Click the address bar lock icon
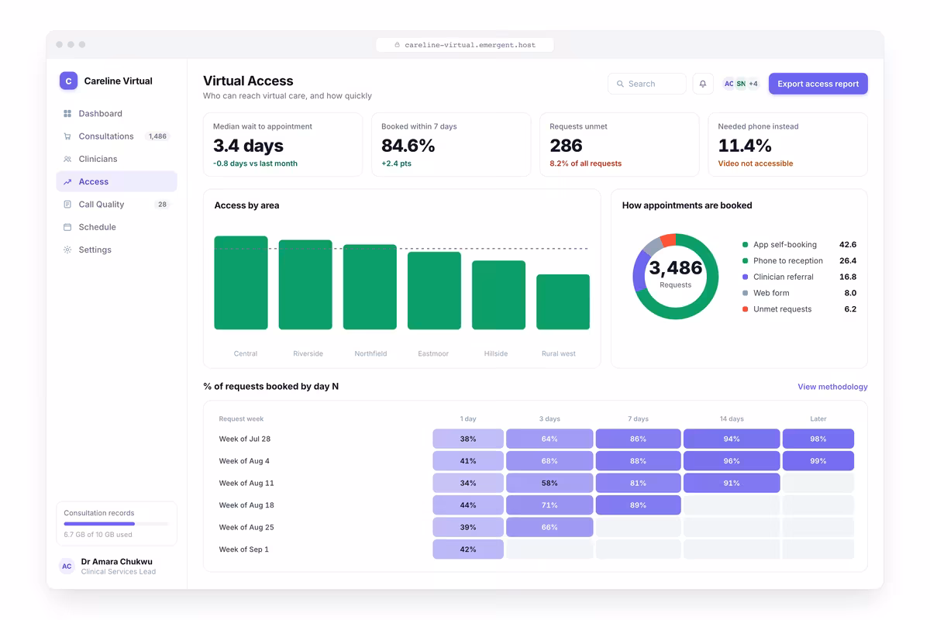 coord(398,45)
